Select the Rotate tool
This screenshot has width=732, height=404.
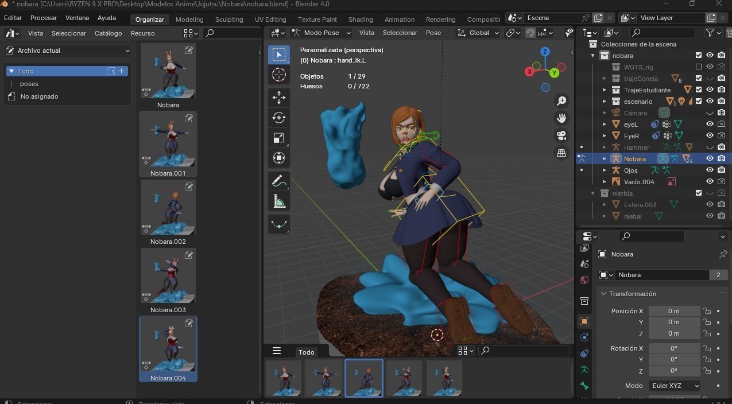click(279, 118)
